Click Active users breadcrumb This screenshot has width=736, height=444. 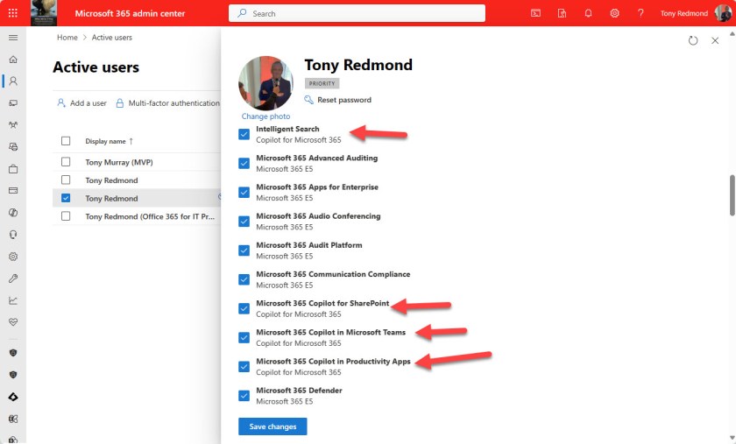click(x=112, y=37)
